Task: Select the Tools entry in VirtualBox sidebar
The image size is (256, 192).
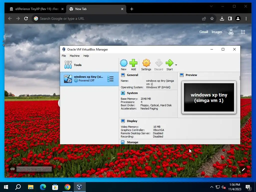Action: coord(89,65)
